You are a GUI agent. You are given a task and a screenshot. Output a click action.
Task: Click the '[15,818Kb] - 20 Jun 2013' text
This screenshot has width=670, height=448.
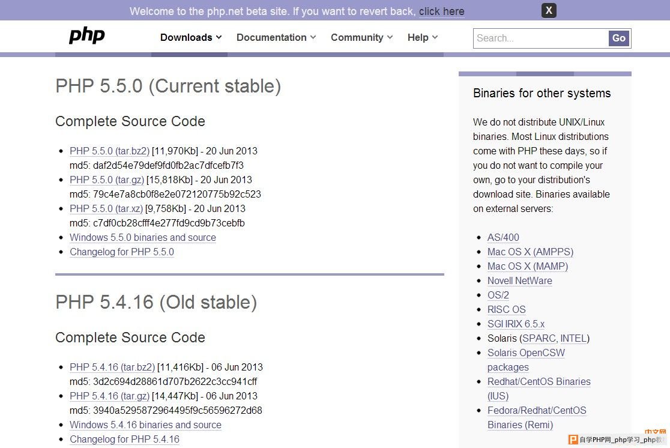199,180
